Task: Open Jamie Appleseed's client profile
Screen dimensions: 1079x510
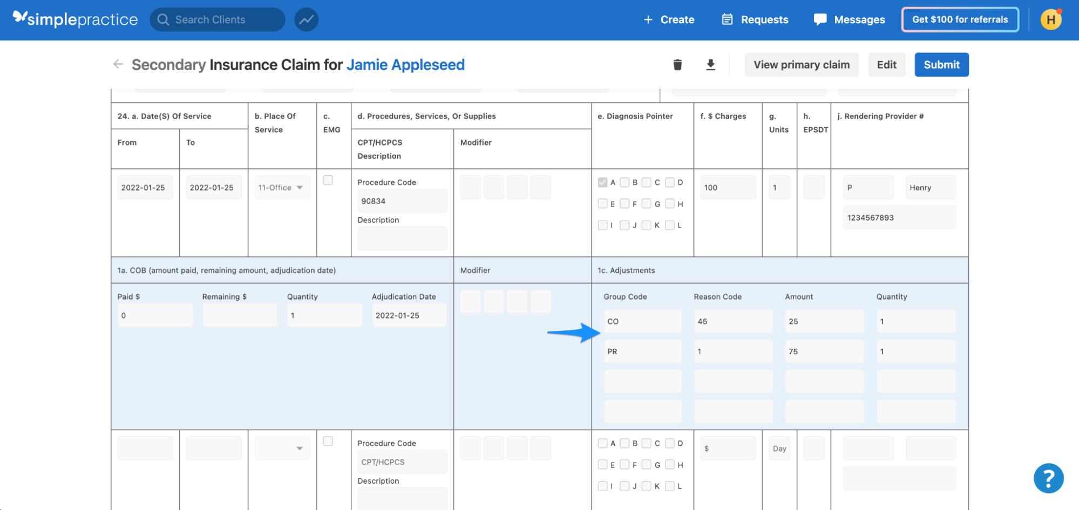Action: pos(405,64)
